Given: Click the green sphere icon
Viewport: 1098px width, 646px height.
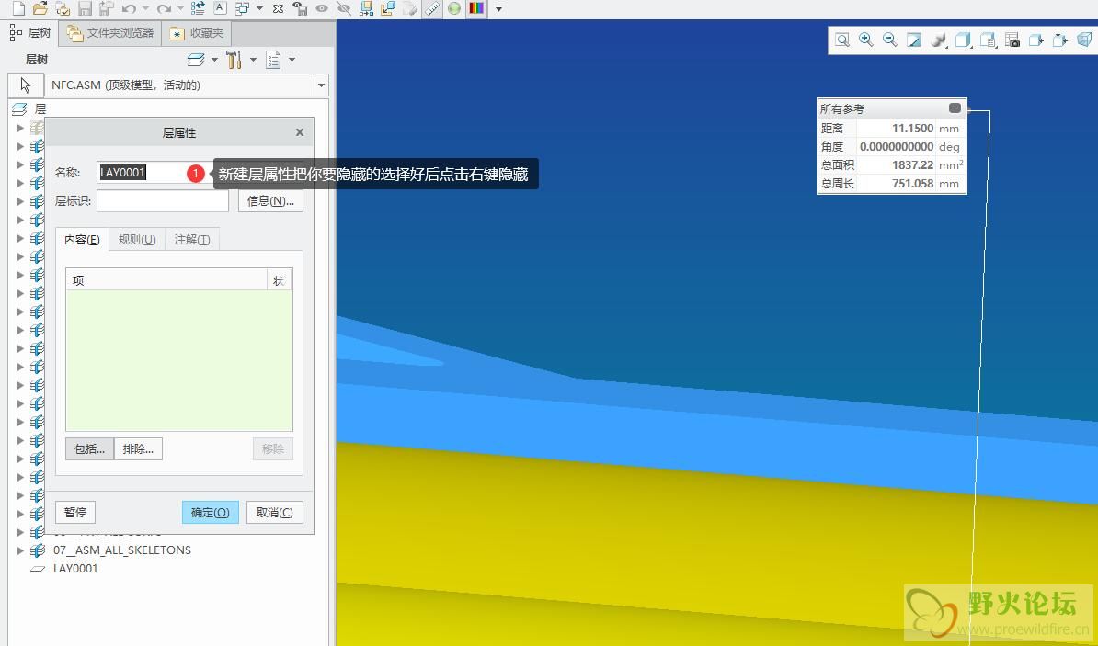Looking at the screenshot, I should 454,8.
